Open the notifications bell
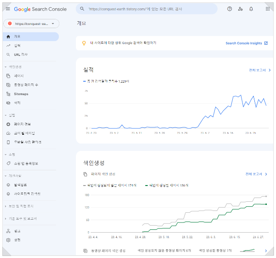The image size is (276, 258). 251,9
